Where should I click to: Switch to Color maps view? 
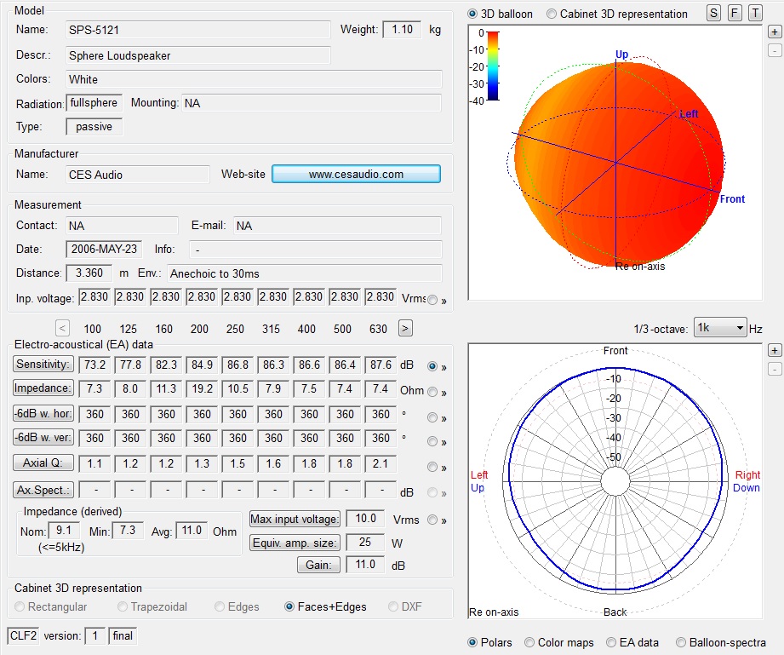530,642
